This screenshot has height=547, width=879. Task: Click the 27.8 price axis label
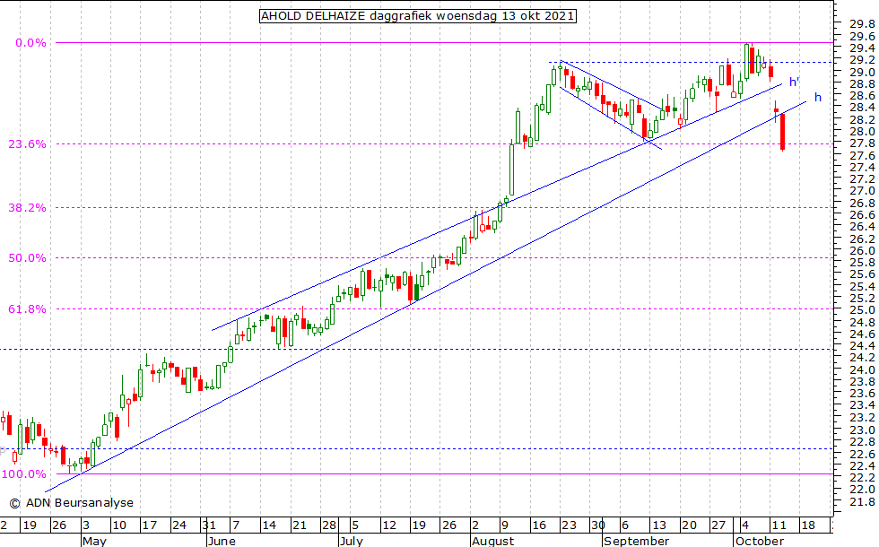(x=862, y=143)
